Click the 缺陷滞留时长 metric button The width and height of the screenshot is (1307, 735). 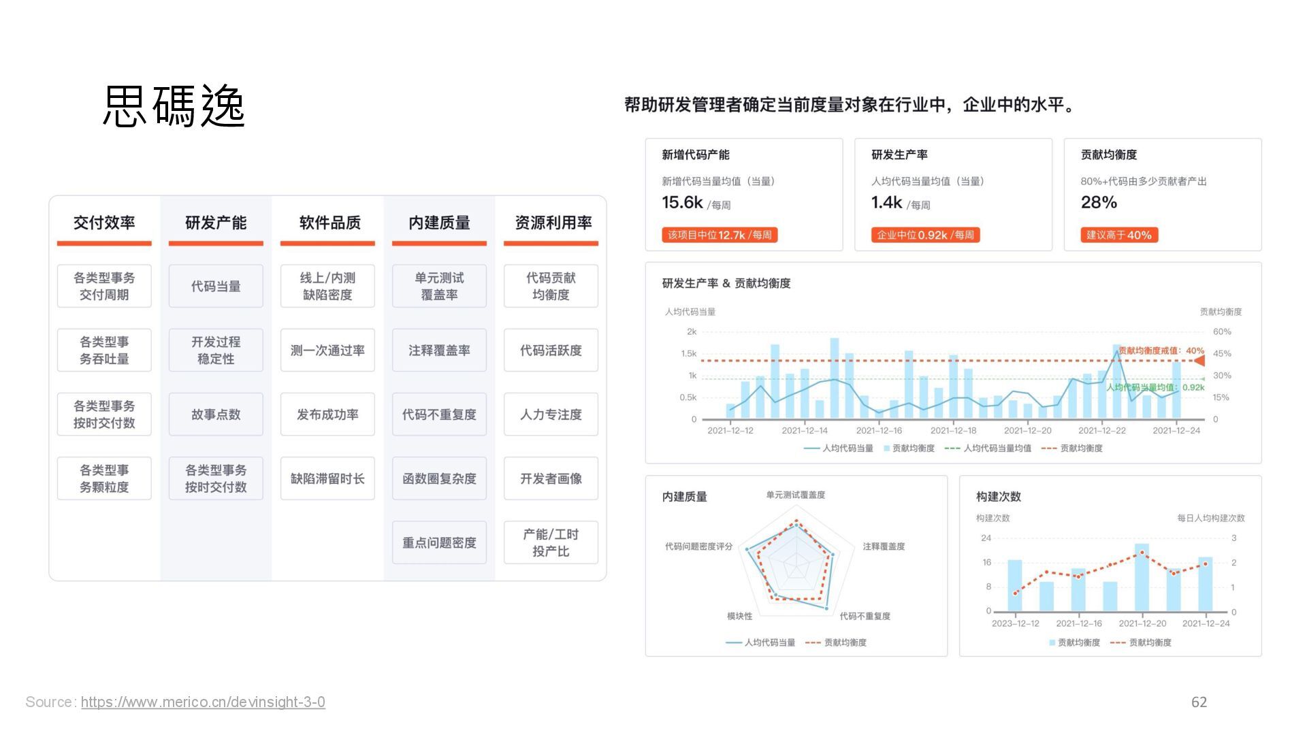click(x=327, y=478)
